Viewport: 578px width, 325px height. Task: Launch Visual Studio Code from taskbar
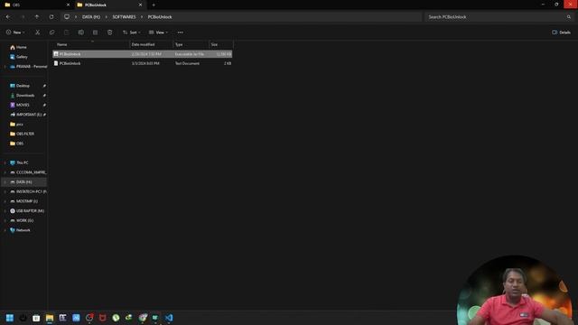coord(169,318)
